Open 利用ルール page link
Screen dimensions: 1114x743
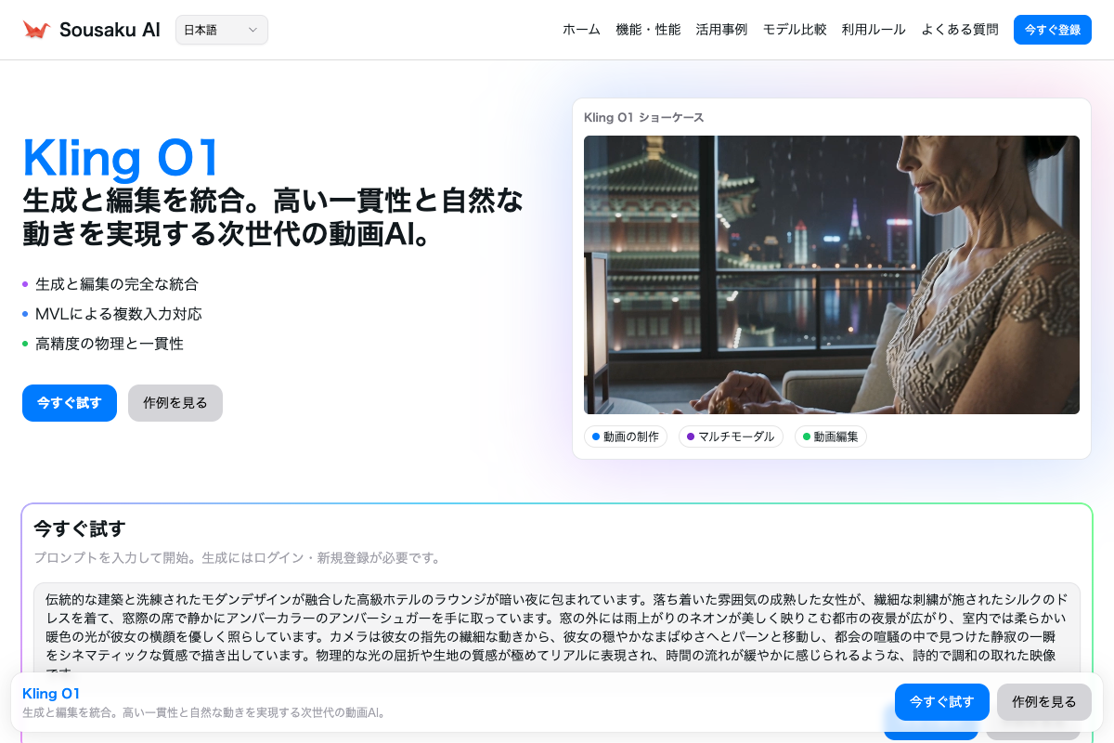coord(874,30)
